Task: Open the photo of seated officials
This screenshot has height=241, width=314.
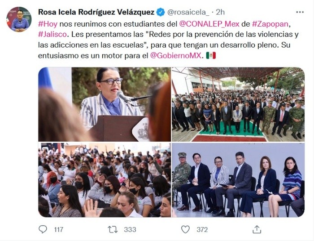Action: (238, 180)
